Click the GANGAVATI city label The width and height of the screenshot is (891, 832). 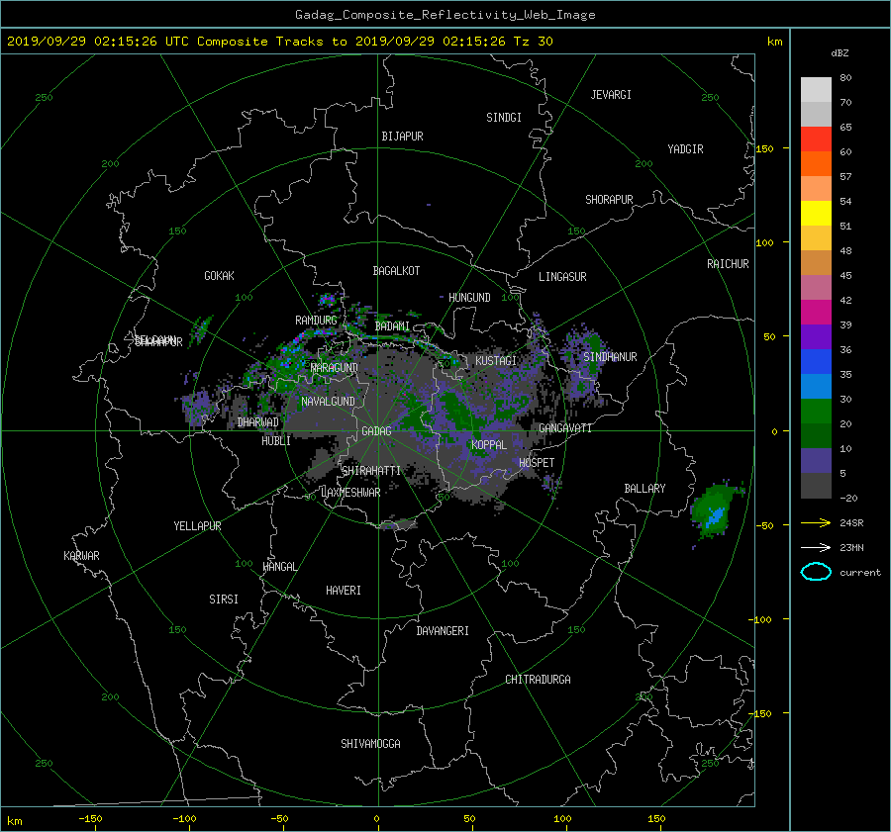coord(565,427)
